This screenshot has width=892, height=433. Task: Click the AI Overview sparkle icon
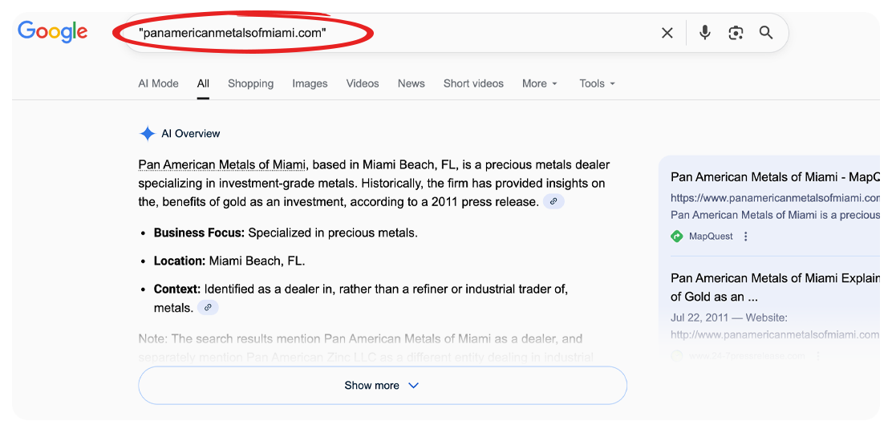(x=148, y=134)
